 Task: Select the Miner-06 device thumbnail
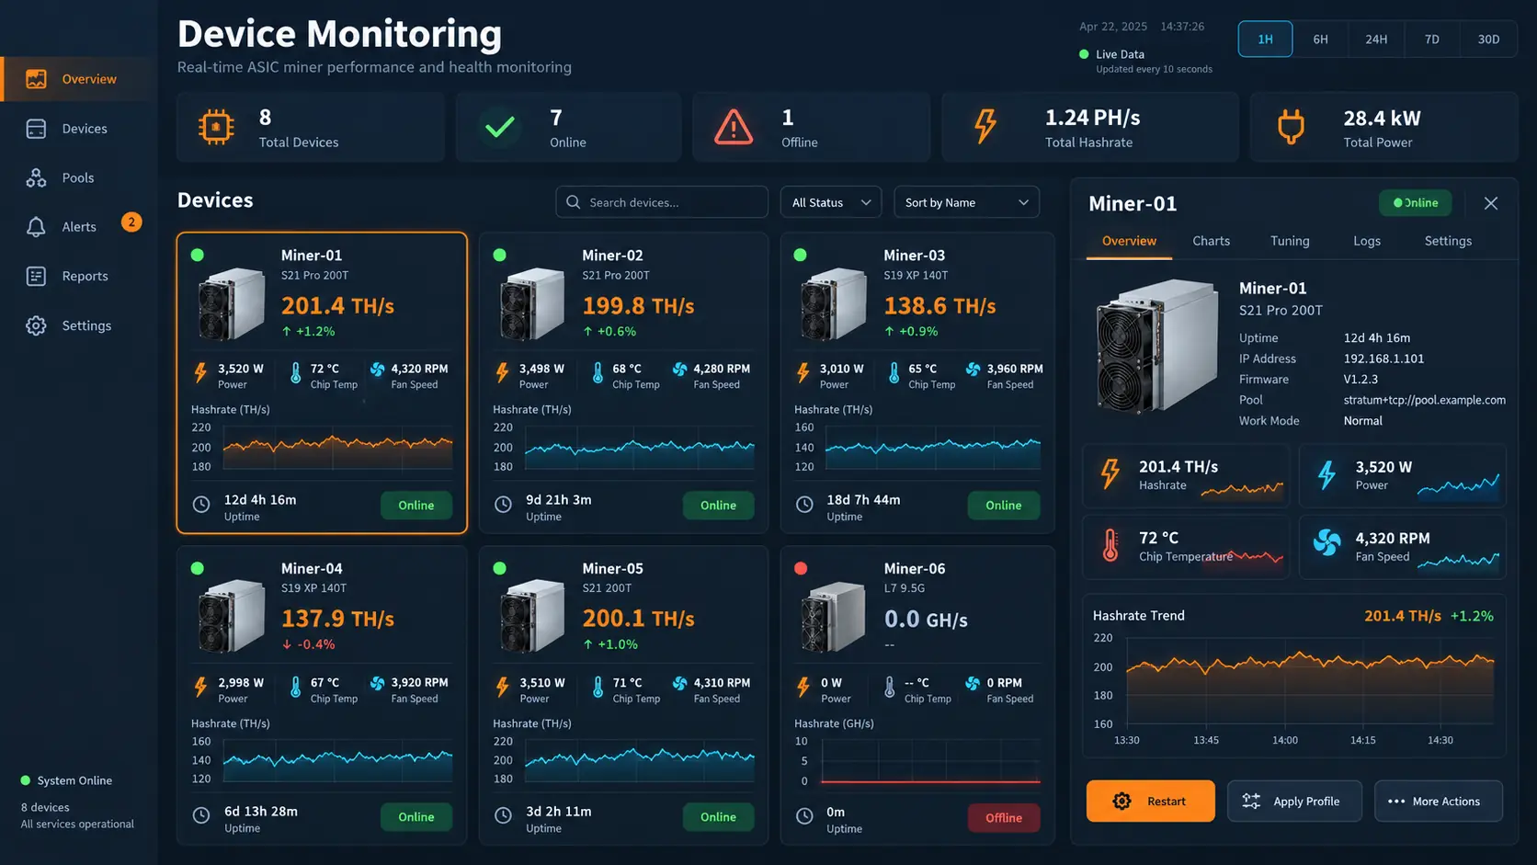(x=833, y=618)
